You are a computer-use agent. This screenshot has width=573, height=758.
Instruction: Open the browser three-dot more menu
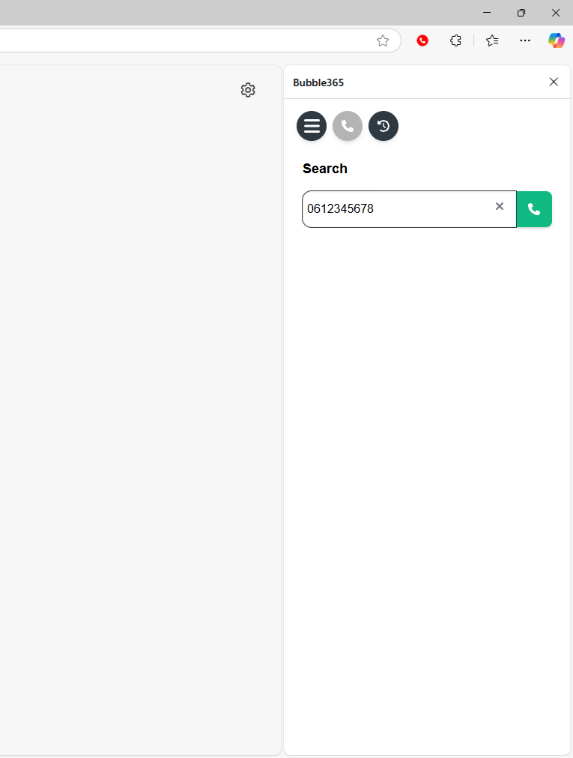(x=525, y=40)
